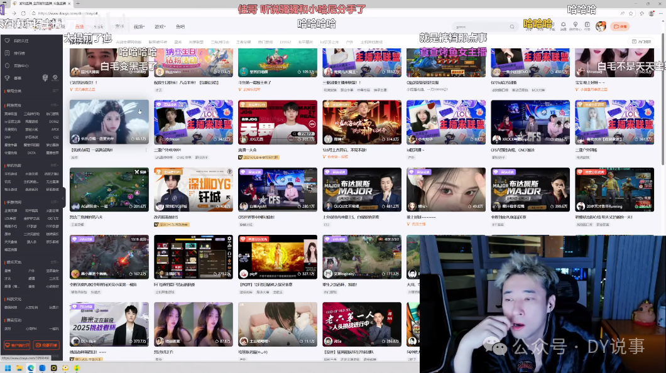The image size is (666, 373).
Task: Click the Edge icon on the taskbar
Action: (x=31, y=368)
